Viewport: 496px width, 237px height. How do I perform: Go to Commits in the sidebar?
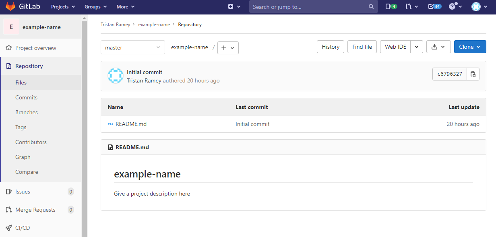tap(26, 97)
